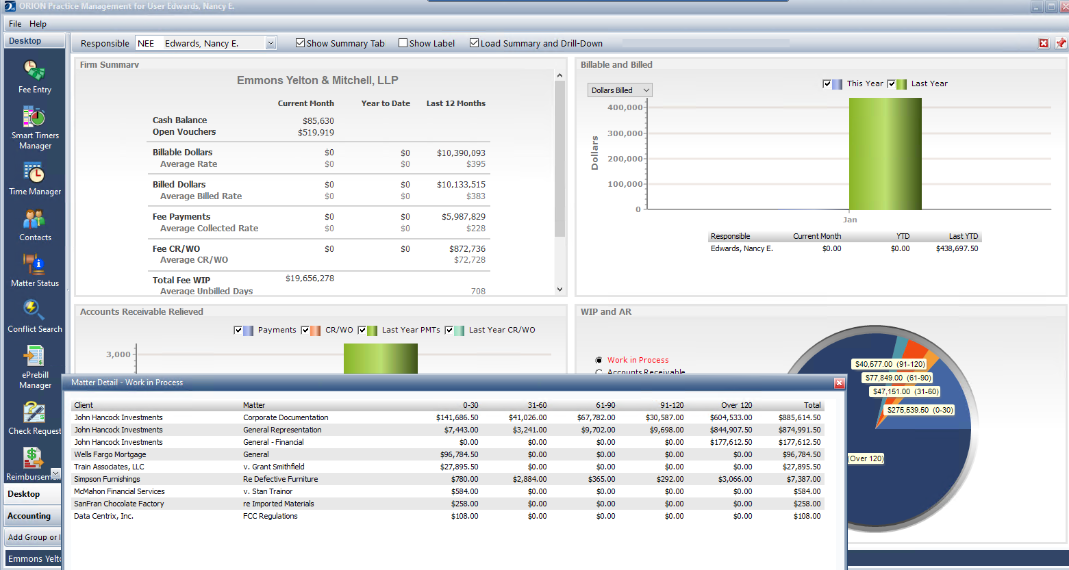Open the Dollars Billed dropdown
This screenshot has height=570, width=1069.
point(646,90)
